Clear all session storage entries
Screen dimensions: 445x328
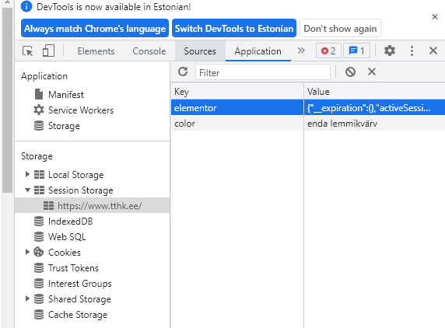point(350,72)
